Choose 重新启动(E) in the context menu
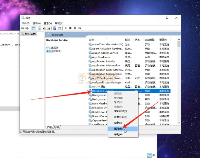 tap(121, 111)
